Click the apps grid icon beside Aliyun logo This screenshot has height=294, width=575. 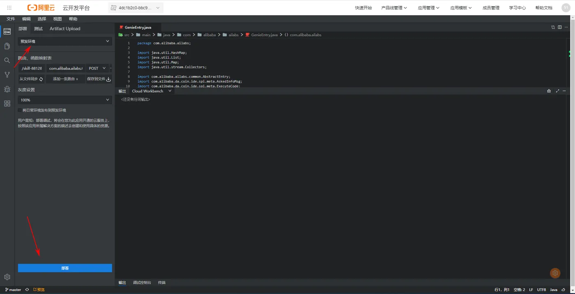[9, 8]
